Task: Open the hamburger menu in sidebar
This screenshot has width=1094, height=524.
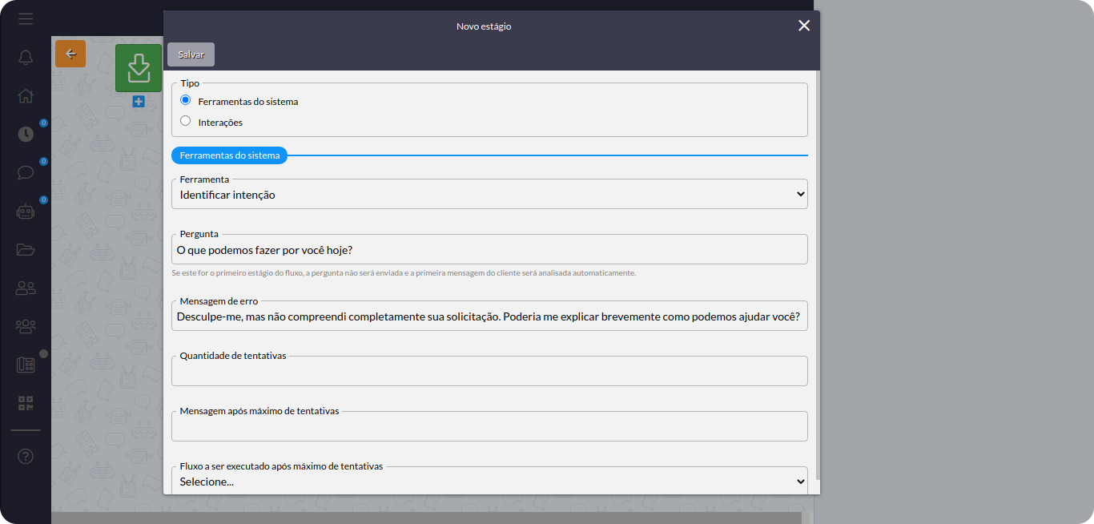Action: pyautogui.click(x=26, y=18)
